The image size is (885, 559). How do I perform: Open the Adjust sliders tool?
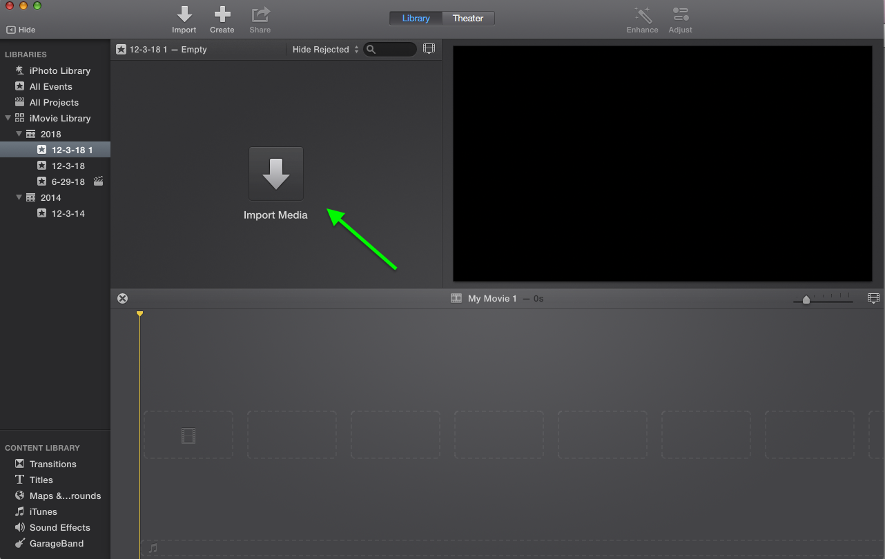click(680, 14)
